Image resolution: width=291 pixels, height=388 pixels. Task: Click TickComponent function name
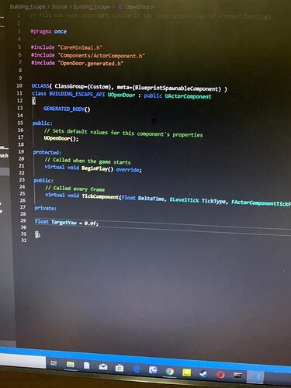[x=100, y=196]
